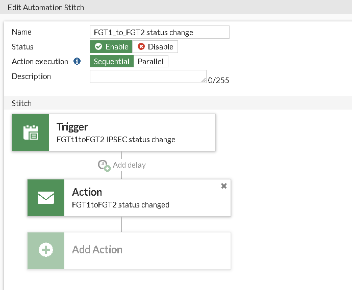The width and height of the screenshot is (352, 290).
Task: Click the red X icon in Disable
Action: click(141, 47)
